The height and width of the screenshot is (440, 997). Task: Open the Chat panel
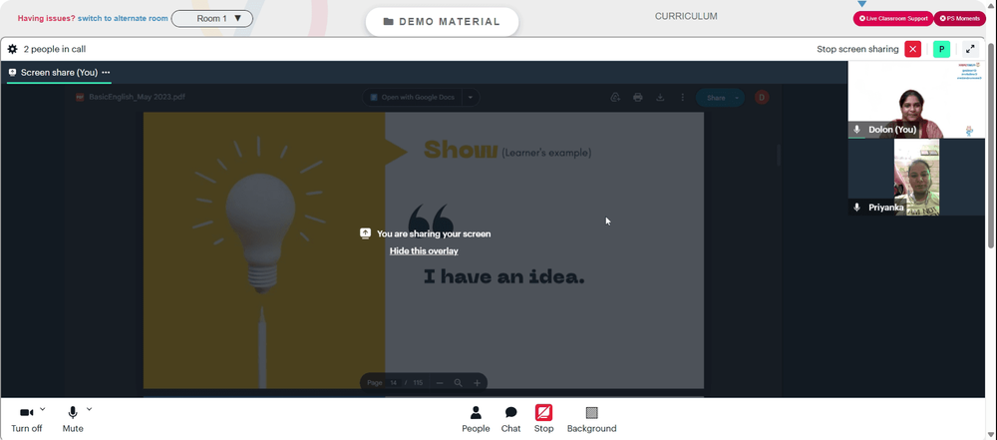(x=510, y=419)
